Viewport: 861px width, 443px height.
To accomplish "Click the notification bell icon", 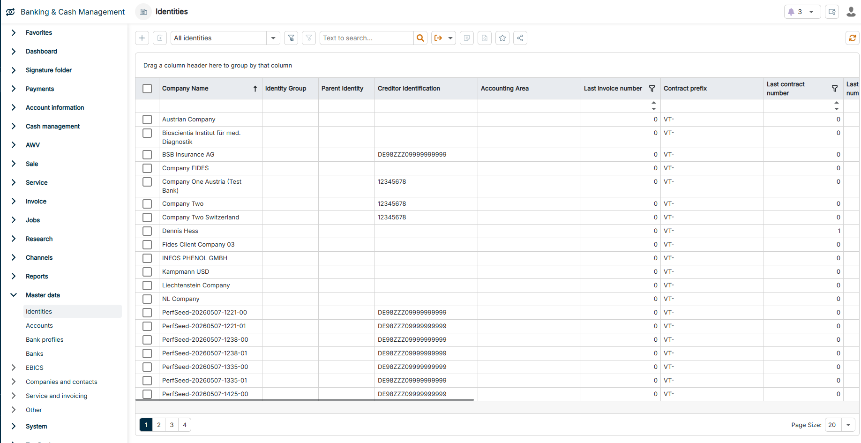I will click(791, 12).
